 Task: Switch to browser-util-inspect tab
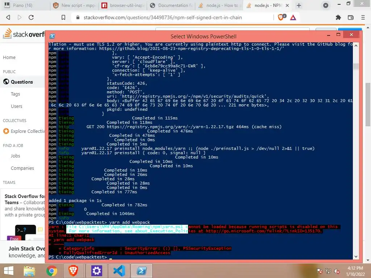[x=122, y=5]
